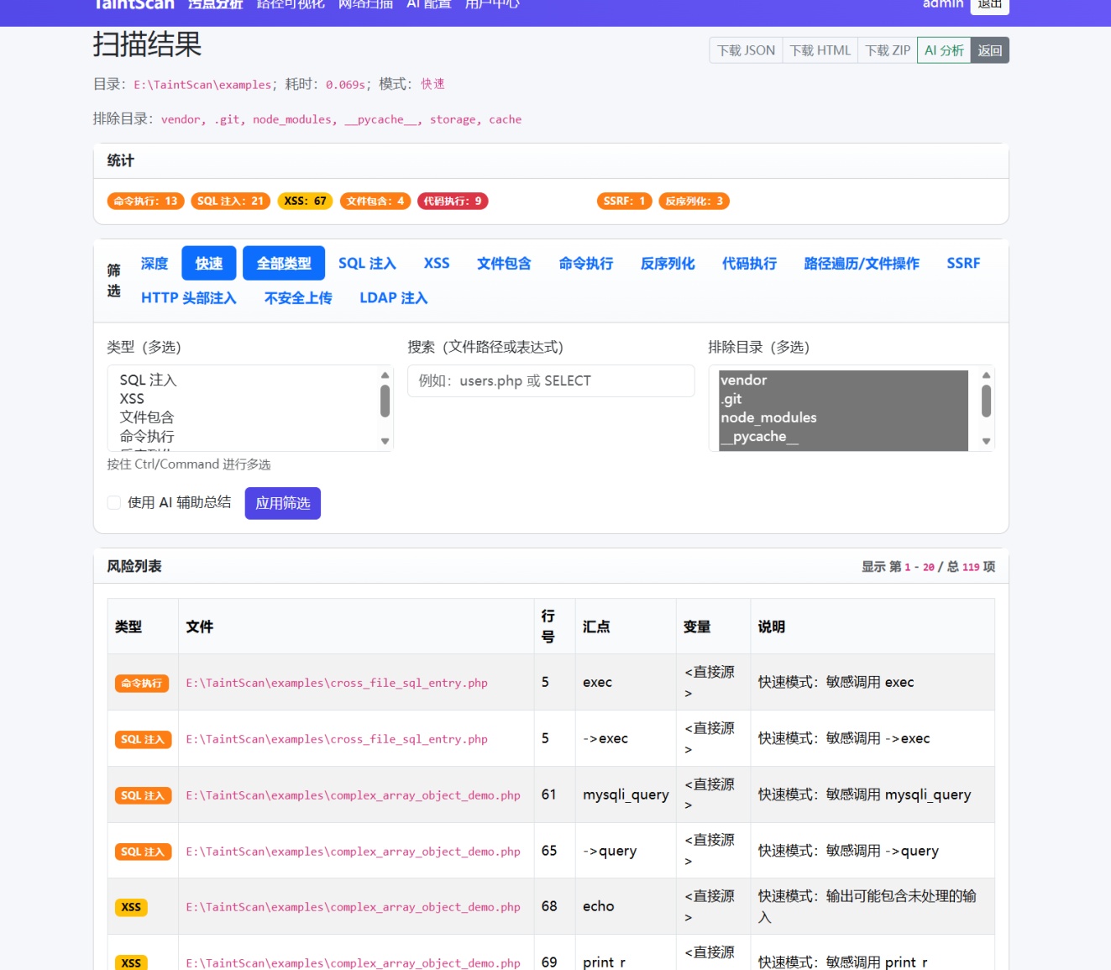Filter by the 路径遍历/文件操作 tab
The width and height of the screenshot is (1111, 970).
click(x=861, y=264)
